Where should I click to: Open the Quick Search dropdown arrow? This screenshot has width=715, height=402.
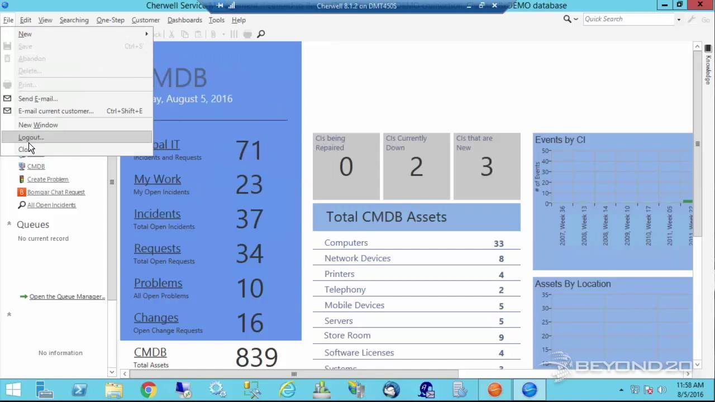coord(679,19)
